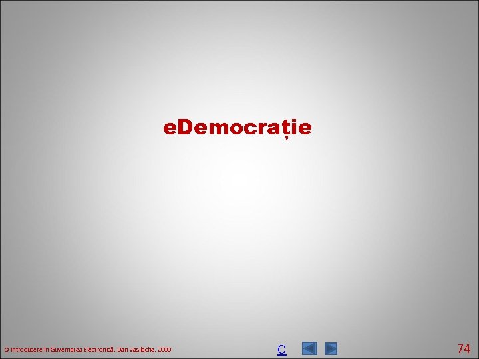This screenshot has height=359, width=479.
Task: Click the footer "O Introducere în Guvernarea Electronică" text
Action: coord(59,350)
